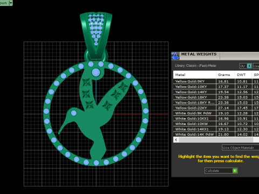
Task: Select the Yellow Gold:22KY row
Action: (216, 108)
